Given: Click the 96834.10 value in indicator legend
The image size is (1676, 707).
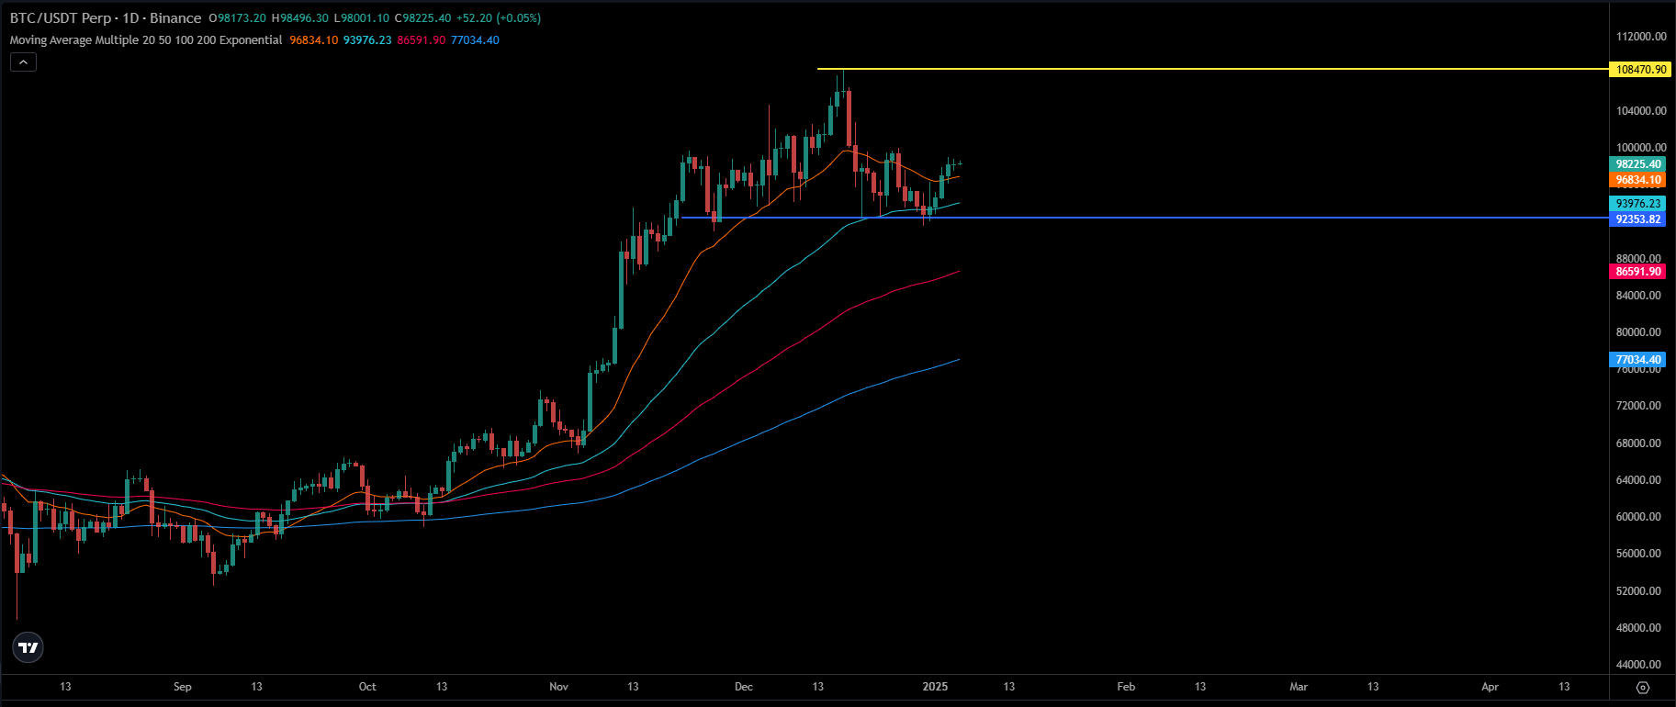Looking at the screenshot, I should [x=314, y=40].
